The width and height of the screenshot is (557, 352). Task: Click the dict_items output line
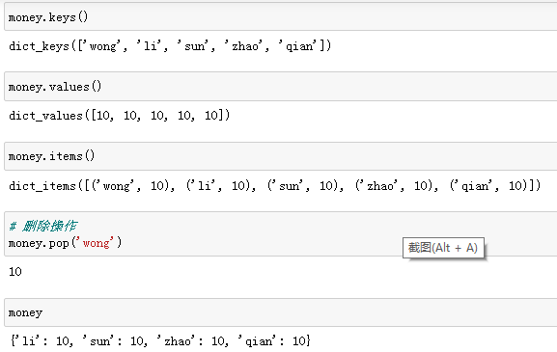tap(274, 185)
